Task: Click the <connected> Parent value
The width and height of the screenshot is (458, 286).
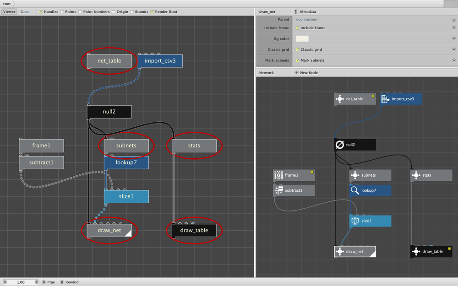Action: 307,19
